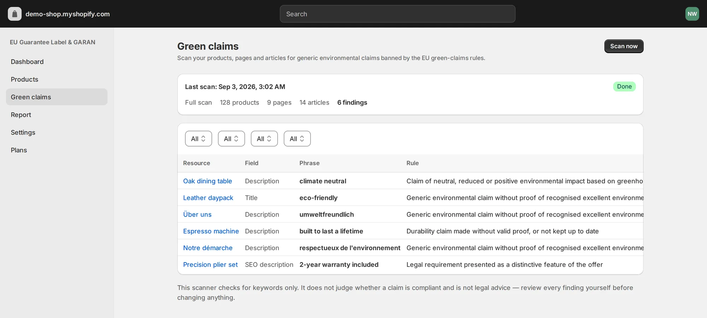
Task: Click the '14 articles' count
Action: [314, 103]
